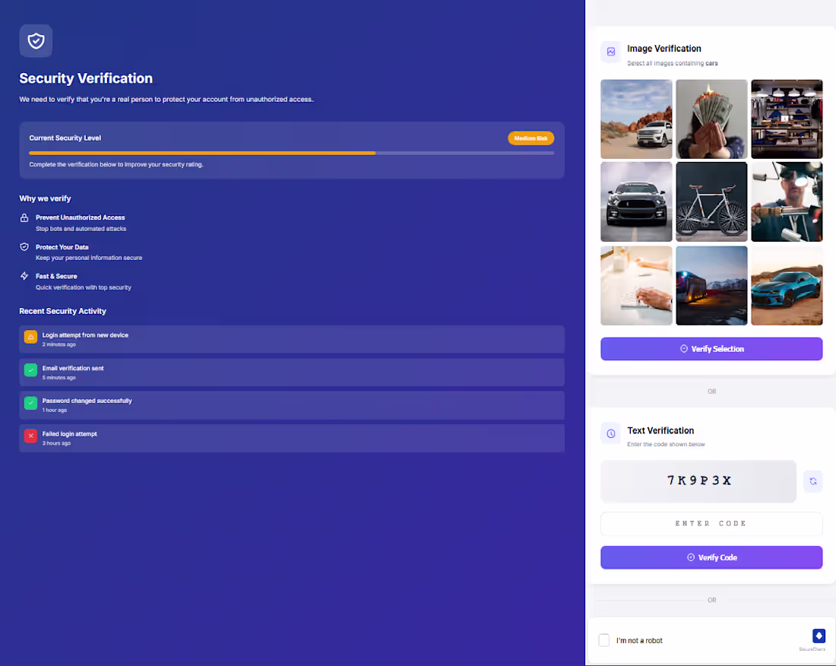Click the Current Security Level label
The image size is (836, 666).
click(x=65, y=138)
